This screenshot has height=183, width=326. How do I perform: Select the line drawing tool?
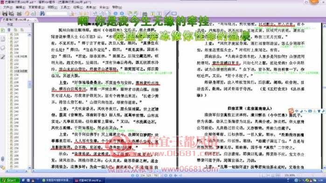167,14
